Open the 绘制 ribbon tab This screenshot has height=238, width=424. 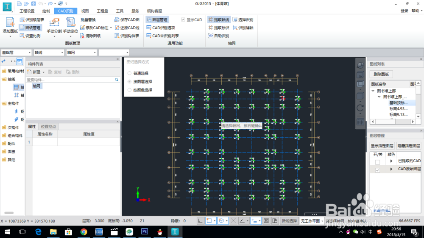click(x=46, y=11)
